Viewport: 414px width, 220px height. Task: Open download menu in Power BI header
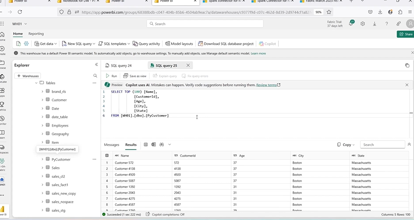pyautogui.click(x=375, y=24)
